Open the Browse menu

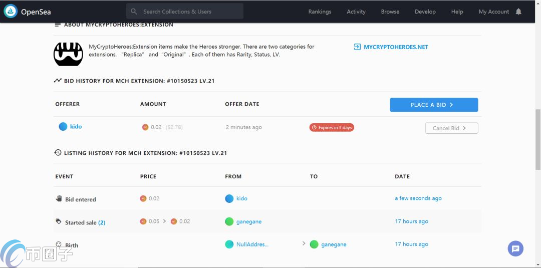pyautogui.click(x=390, y=12)
